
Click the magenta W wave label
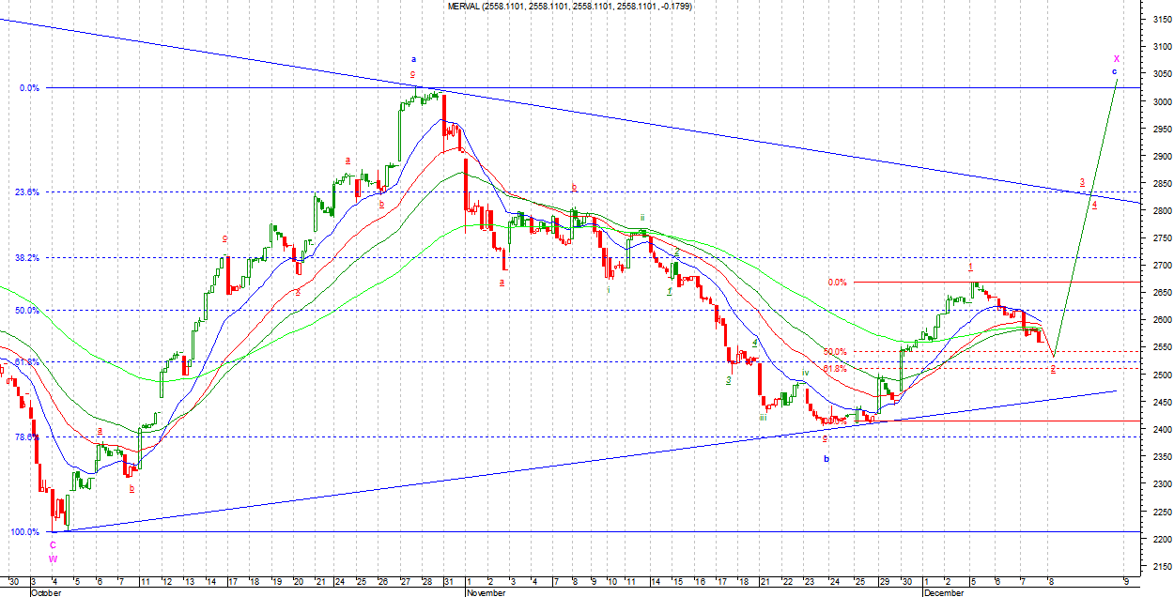(53, 558)
